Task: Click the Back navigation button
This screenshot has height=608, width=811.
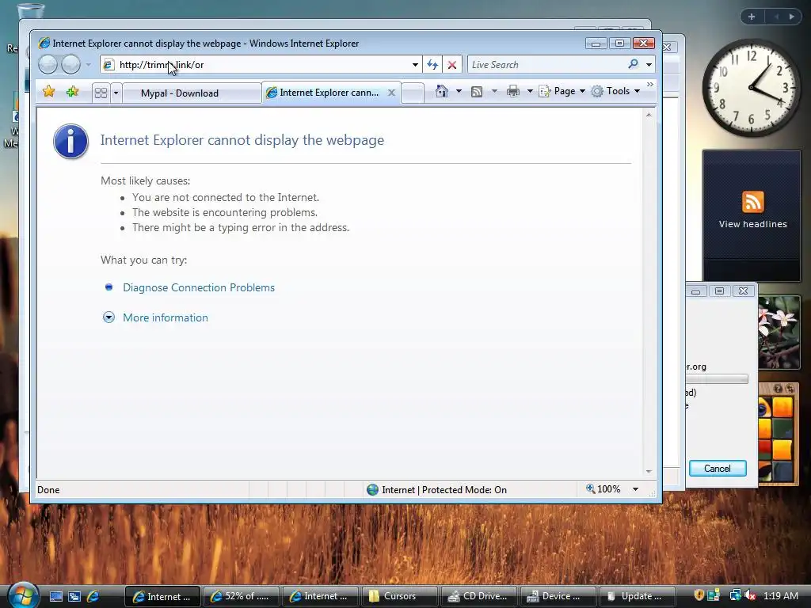Action: tap(48, 65)
